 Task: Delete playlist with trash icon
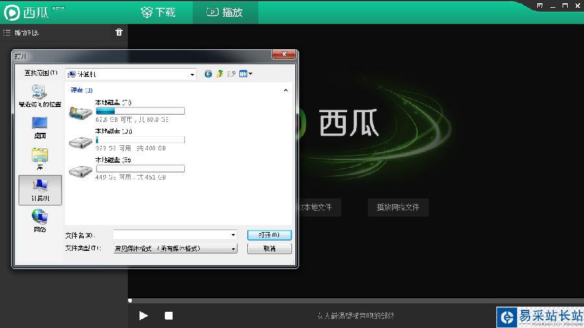pos(119,32)
